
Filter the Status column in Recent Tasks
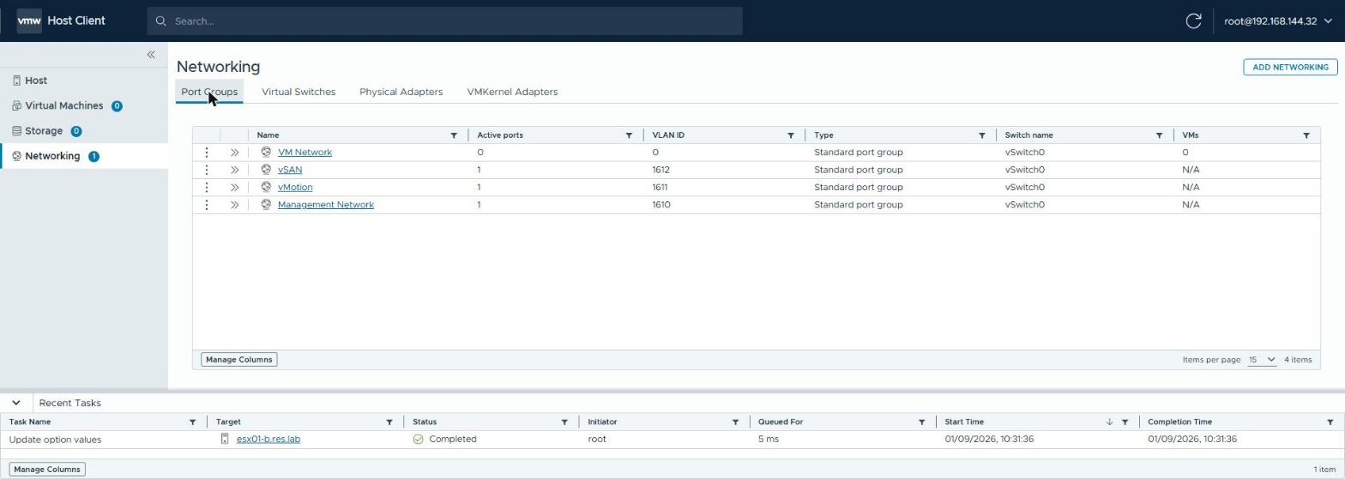coord(564,422)
